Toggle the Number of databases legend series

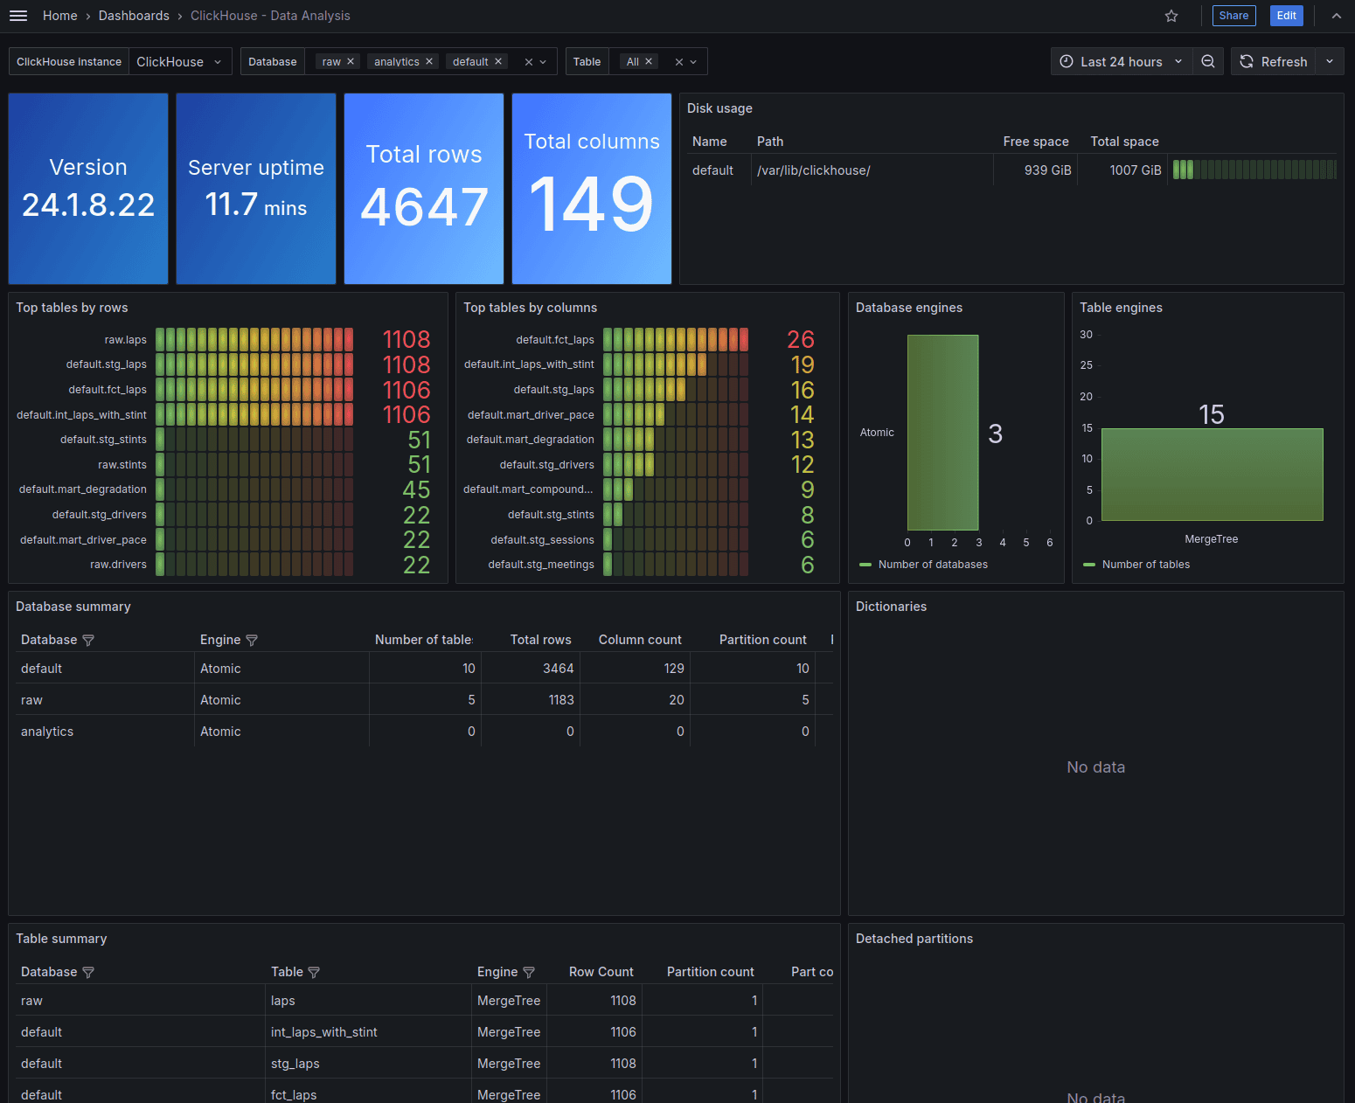coord(933,565)
